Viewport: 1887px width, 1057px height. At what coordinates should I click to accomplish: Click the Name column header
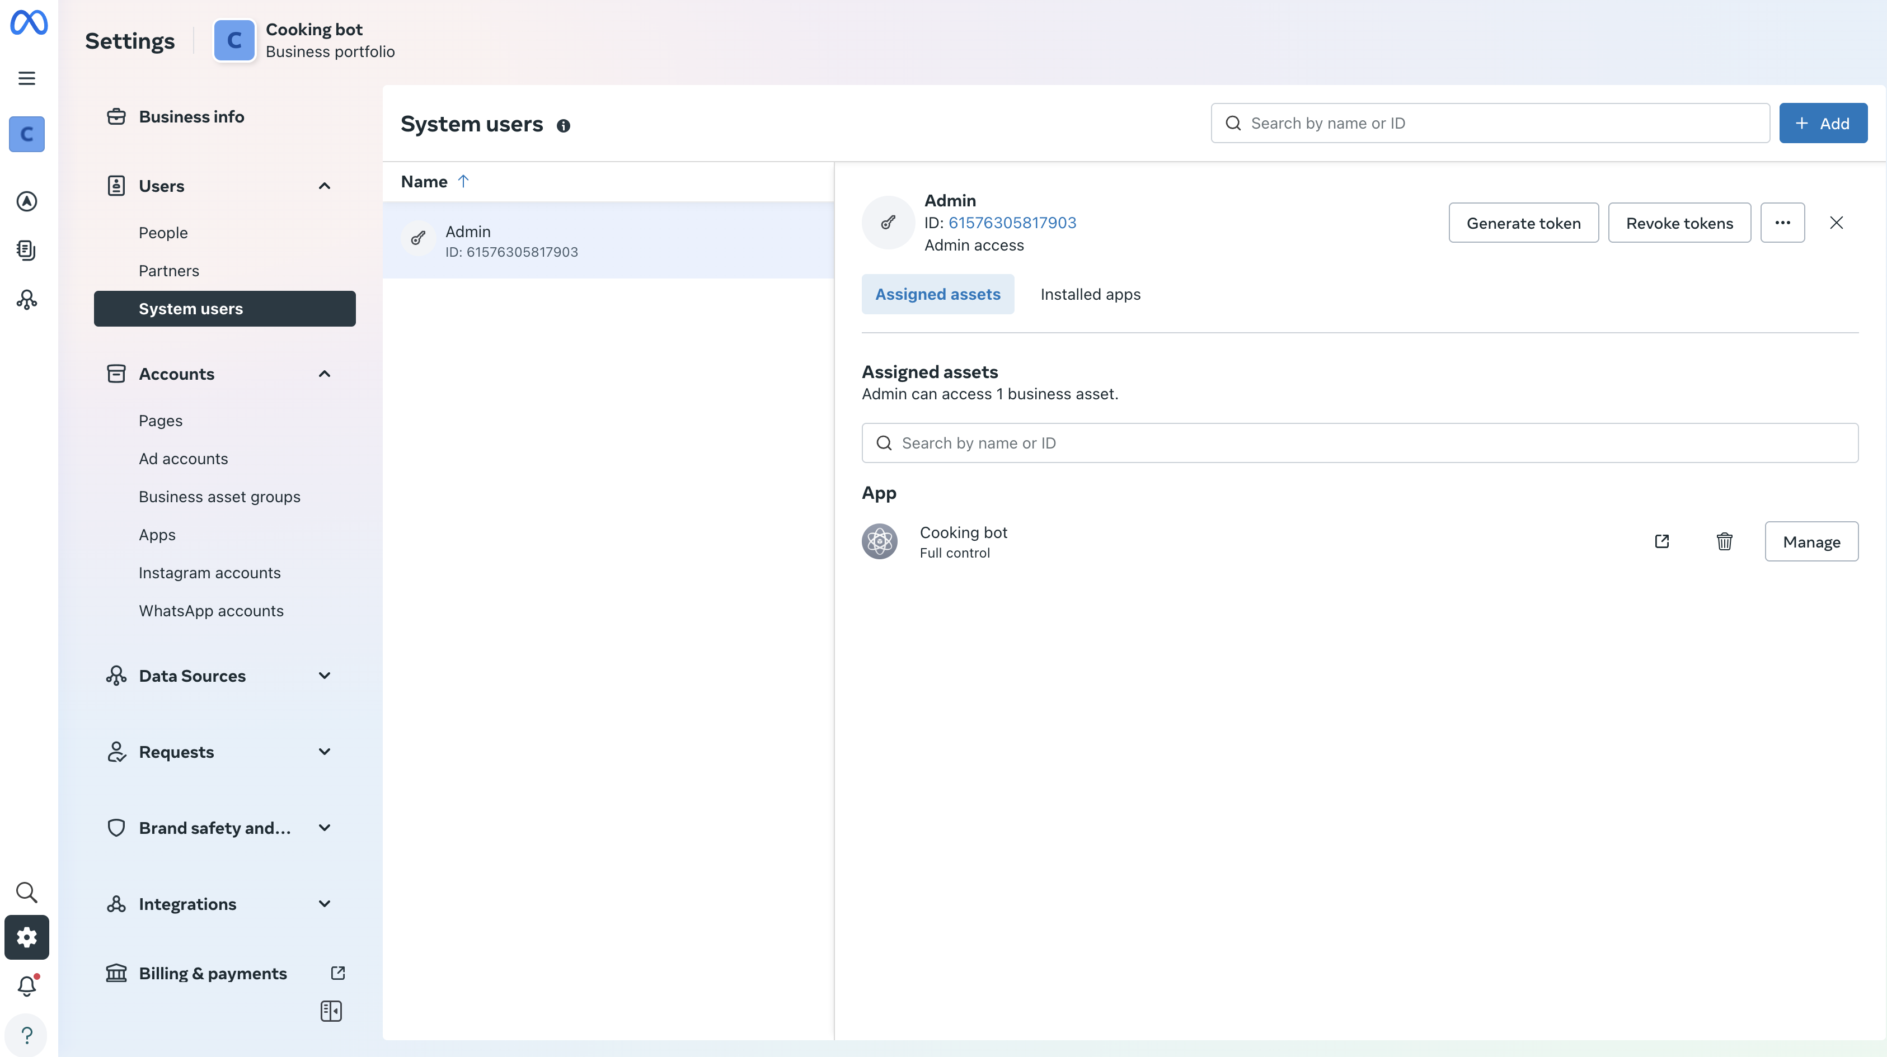424,182
